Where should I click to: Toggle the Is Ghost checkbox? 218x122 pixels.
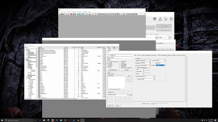tap(120, 63)
